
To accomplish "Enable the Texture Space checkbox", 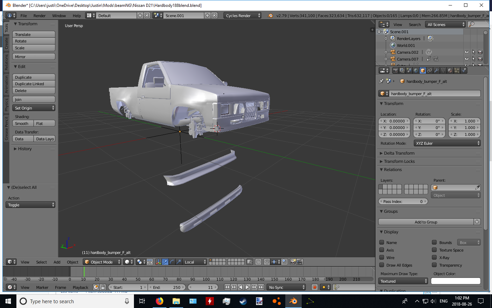I will [x=434, y=250].
